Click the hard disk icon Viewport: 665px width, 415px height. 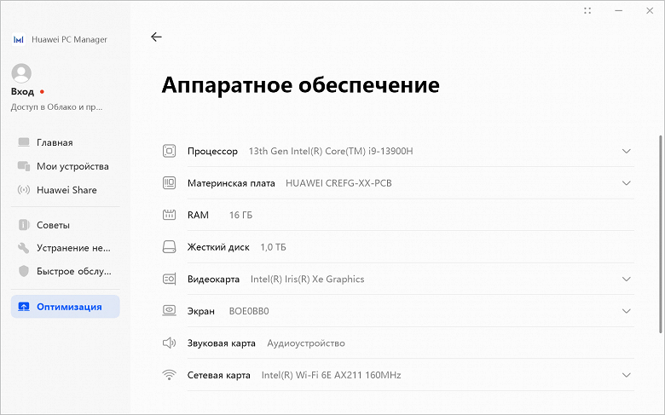[x=169, y=247]
